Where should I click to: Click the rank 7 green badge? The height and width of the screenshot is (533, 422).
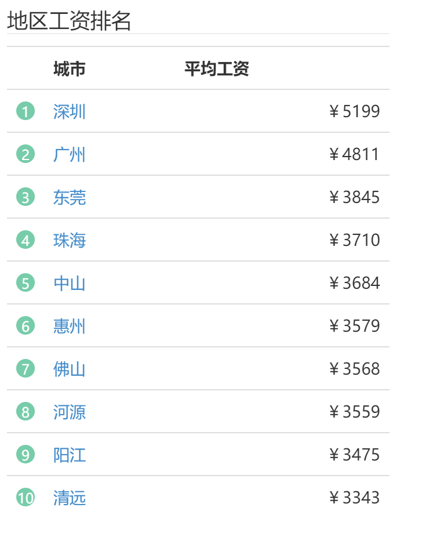[x=26, y=368]
